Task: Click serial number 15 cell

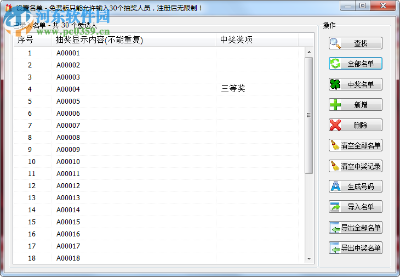Action: coord(32,222)
